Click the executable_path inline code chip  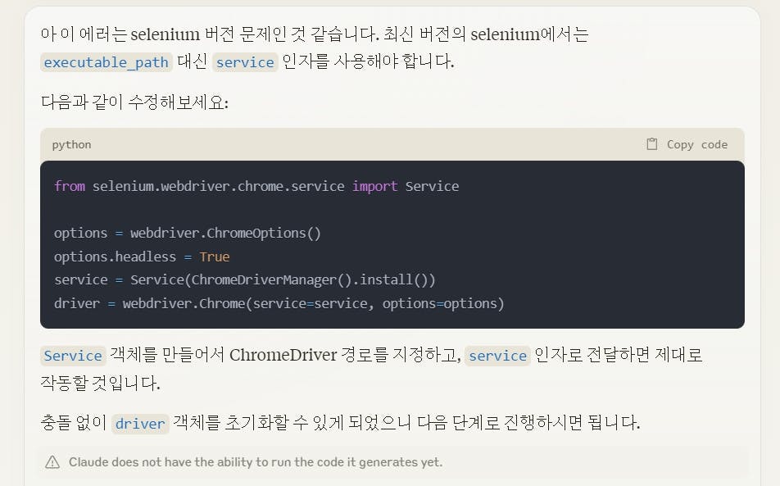coord(106,62)
